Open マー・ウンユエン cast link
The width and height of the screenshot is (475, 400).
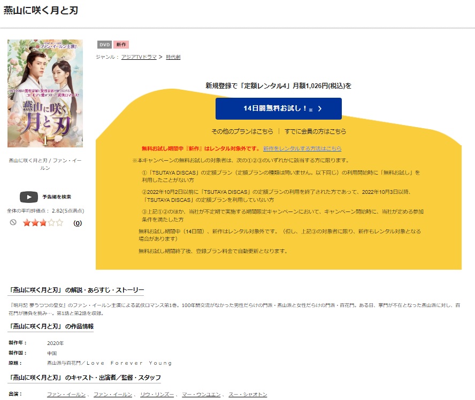click(201, 394)
